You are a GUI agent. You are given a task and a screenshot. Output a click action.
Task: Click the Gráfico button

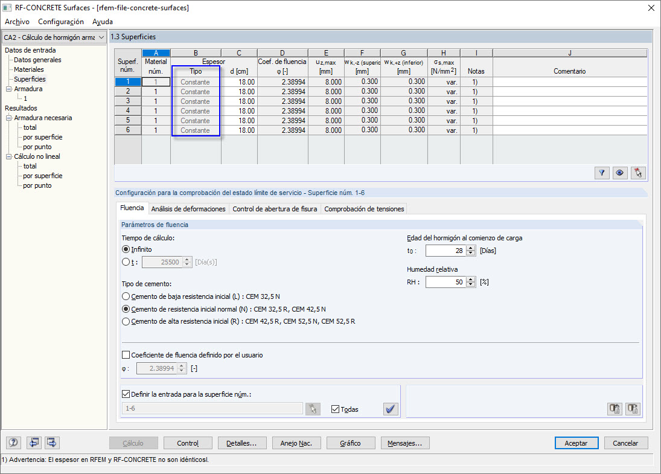point(350,443)
